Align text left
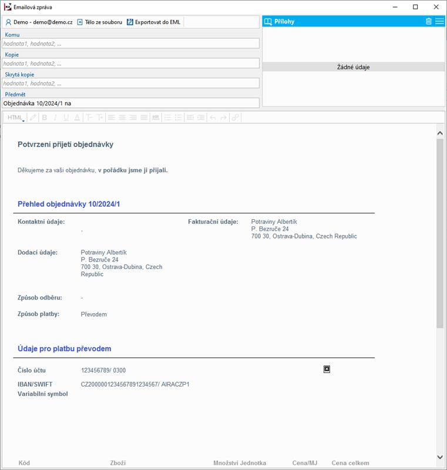 tap(112, 117)
